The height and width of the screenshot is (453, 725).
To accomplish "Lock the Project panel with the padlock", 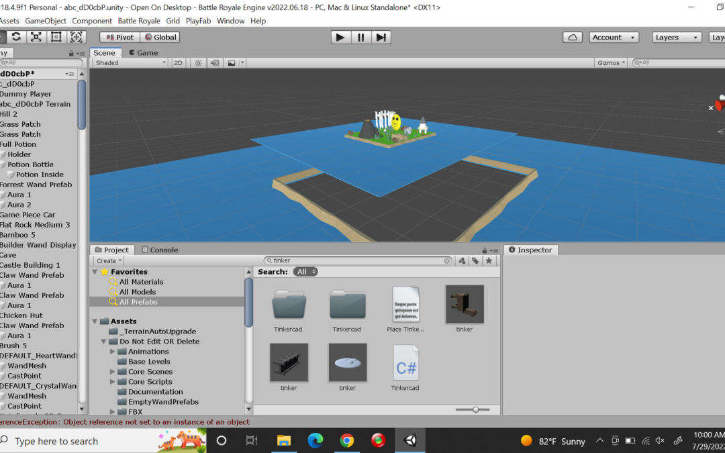I will tap(485, 250).
